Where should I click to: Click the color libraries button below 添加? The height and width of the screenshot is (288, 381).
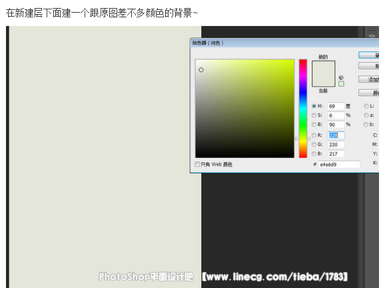[x=368, y=93]
